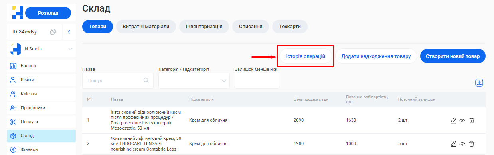This screenshot has height=155, width=494.
Task: Switch to the Списання tab
Action: 251,27
